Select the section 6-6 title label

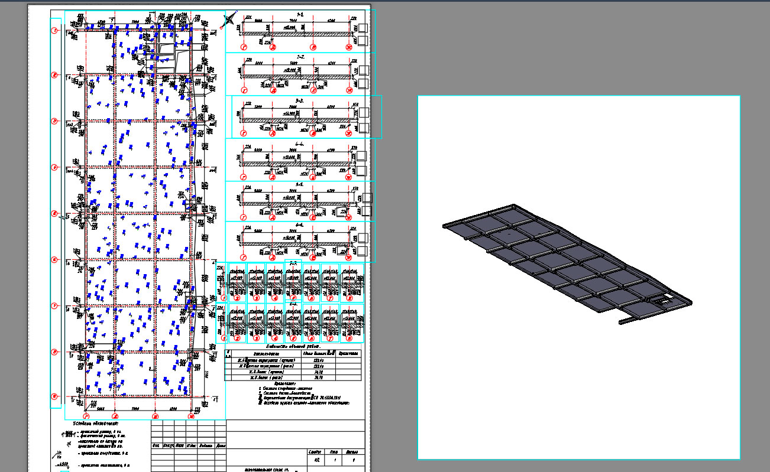click(299, 225)
